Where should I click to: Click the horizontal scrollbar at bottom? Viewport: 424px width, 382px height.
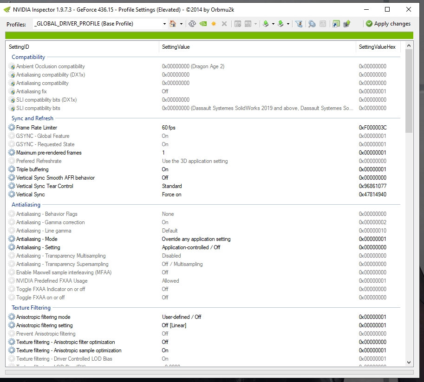coord(209,372)
